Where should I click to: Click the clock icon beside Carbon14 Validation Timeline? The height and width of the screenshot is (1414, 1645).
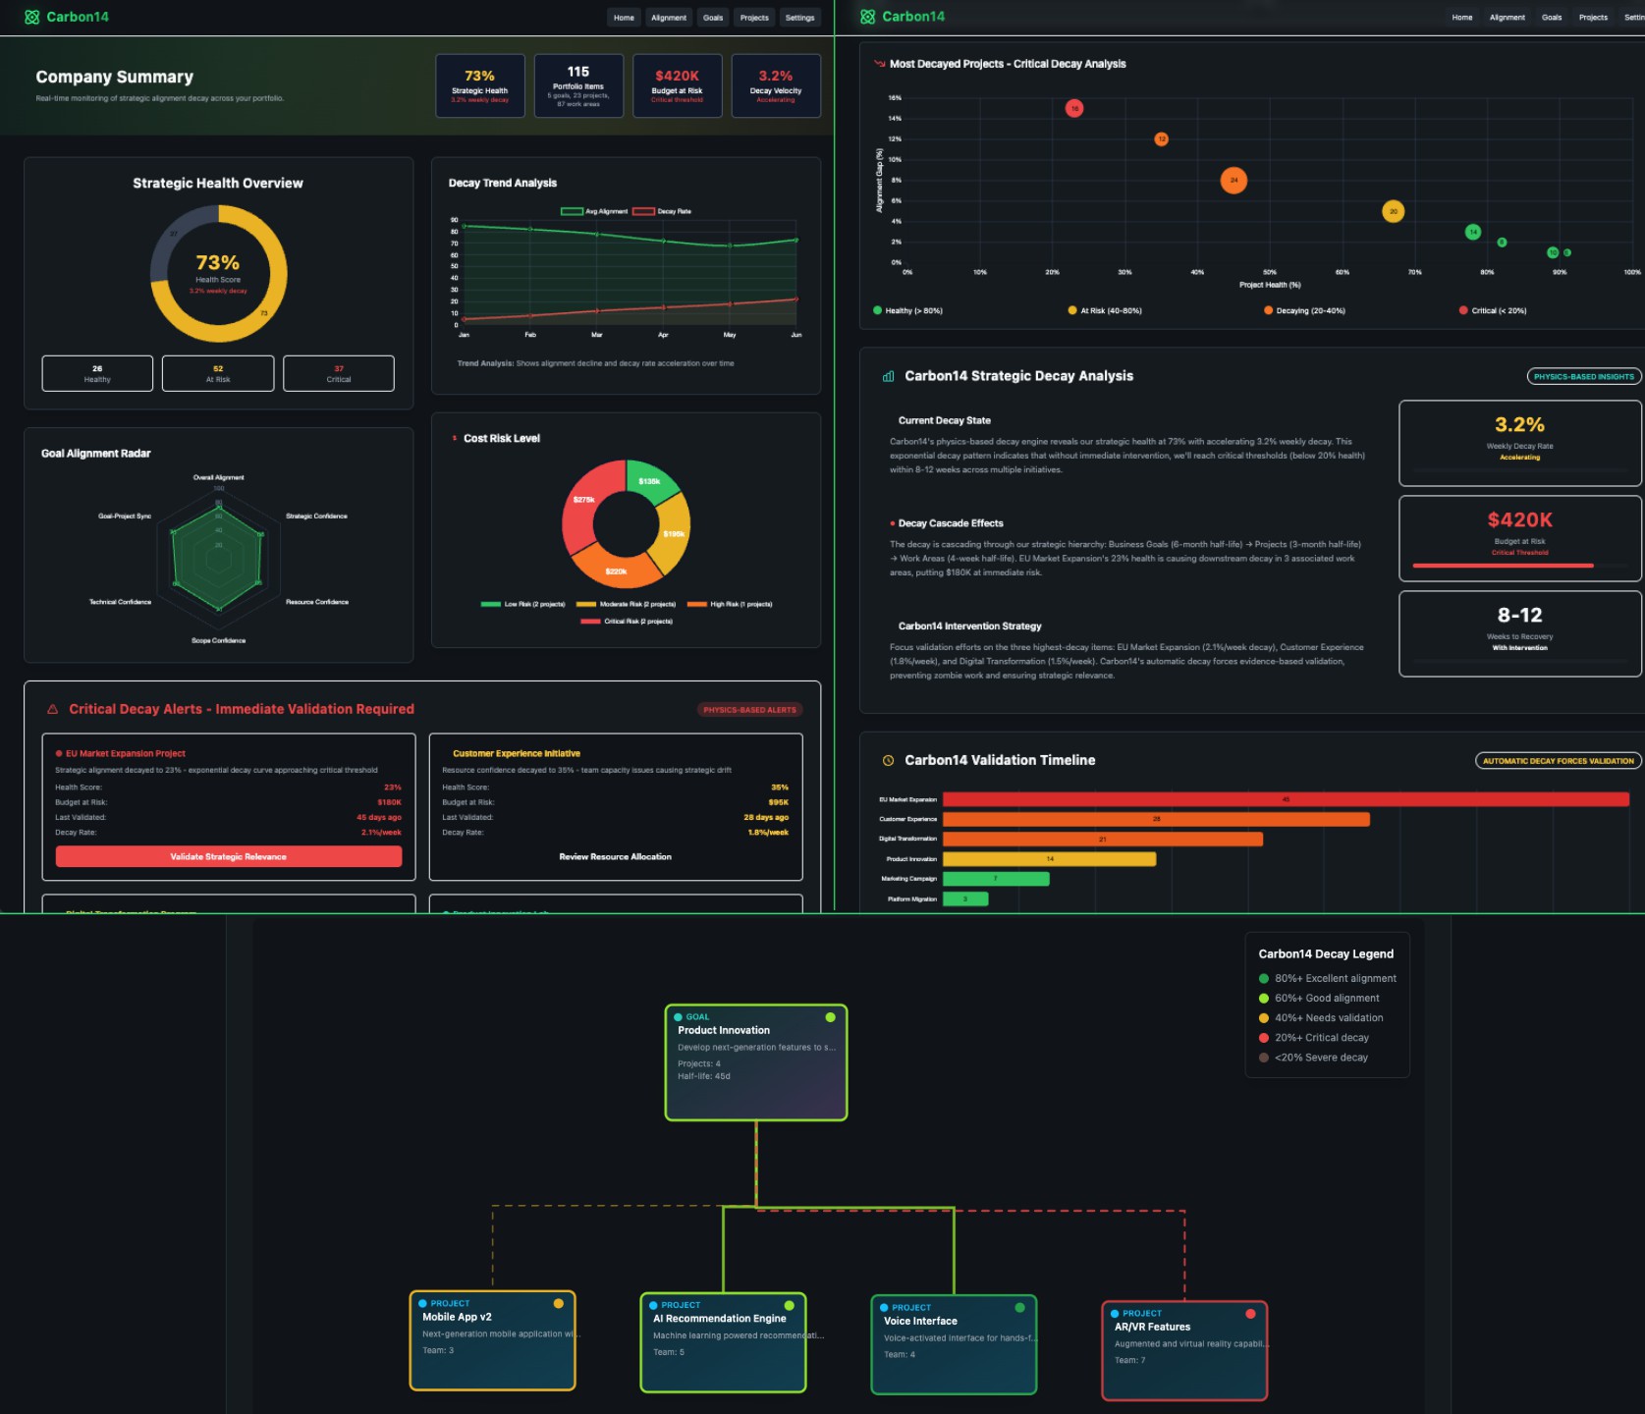click(887, 759)
